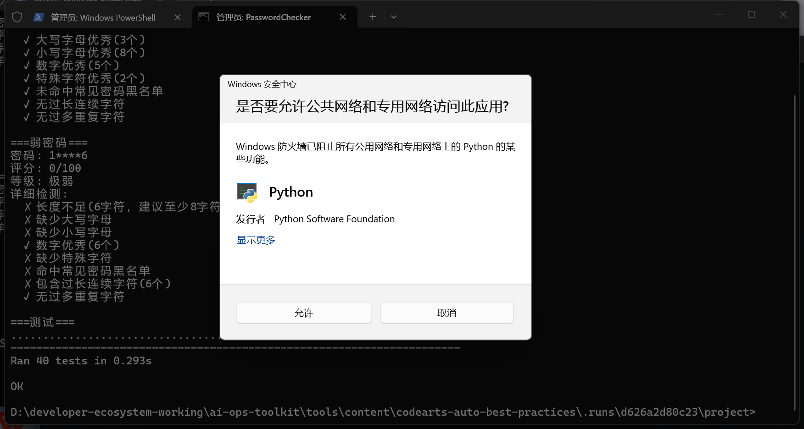Click the terminal vertical scrollbar

pyautogui.click(x=795, y=252)
